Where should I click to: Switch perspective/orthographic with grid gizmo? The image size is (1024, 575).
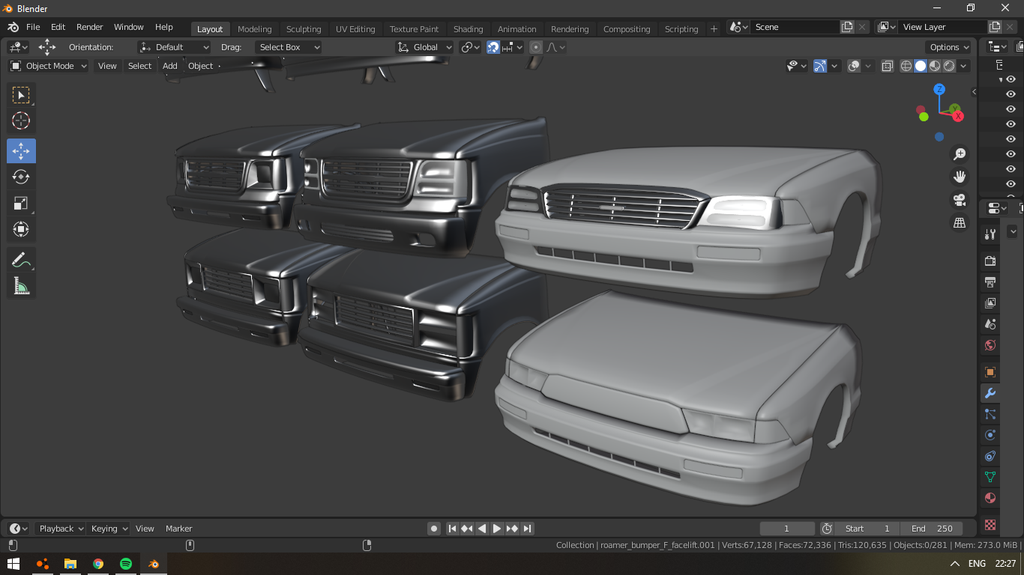tap(959, 222)
